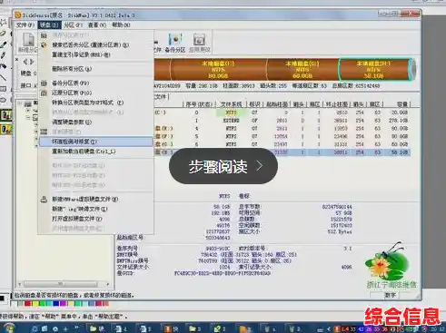Choose 重建主引导记录(MBR)
This screenshot has height=333, width=446.
pyautogui.click(x=95, y=54)
